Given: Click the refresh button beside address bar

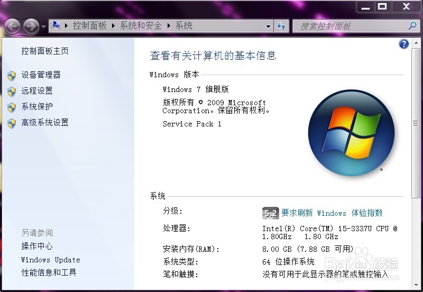Looking at the screenshot, I should [281, 26].
